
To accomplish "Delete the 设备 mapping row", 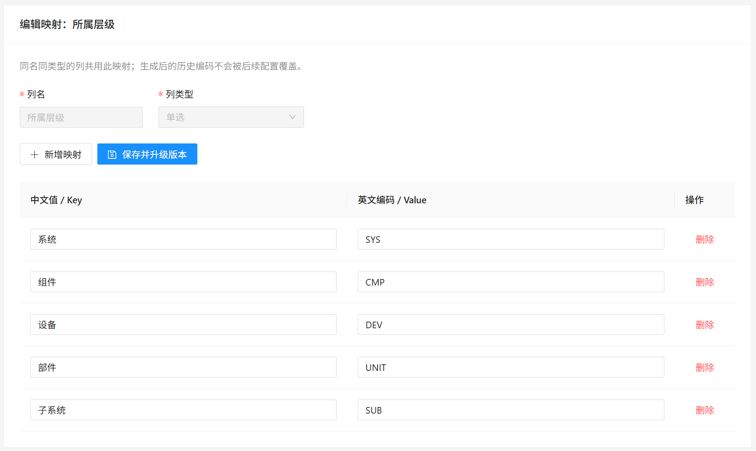I will click(704, 325).
